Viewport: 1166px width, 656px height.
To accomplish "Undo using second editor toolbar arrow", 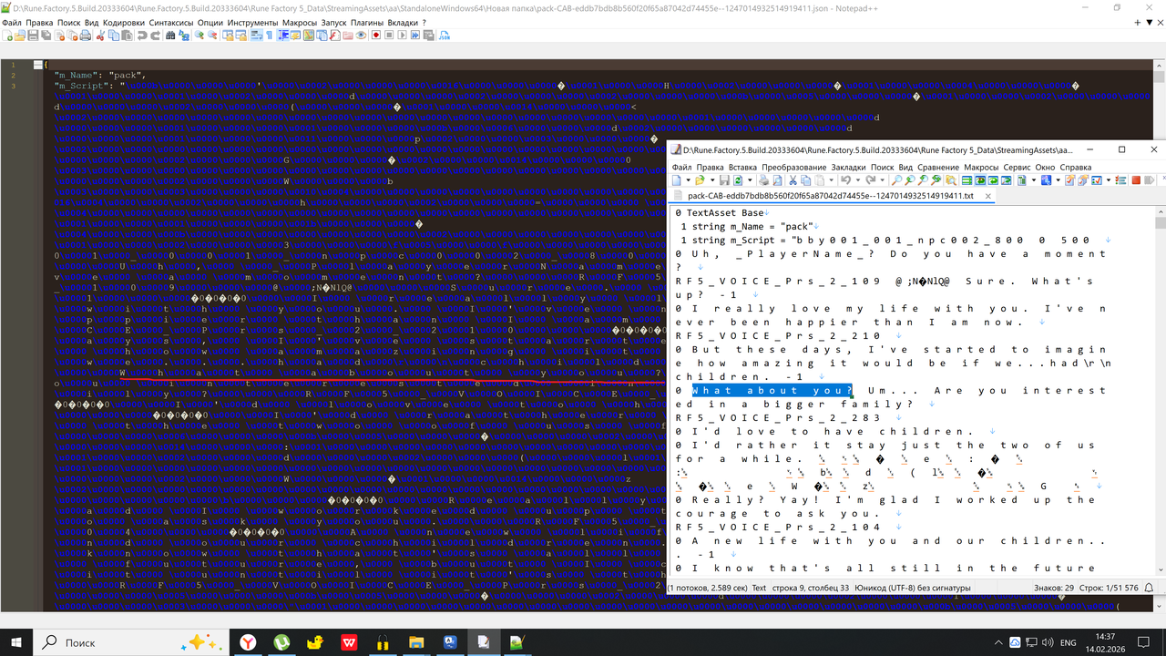I will coord(845,180).
